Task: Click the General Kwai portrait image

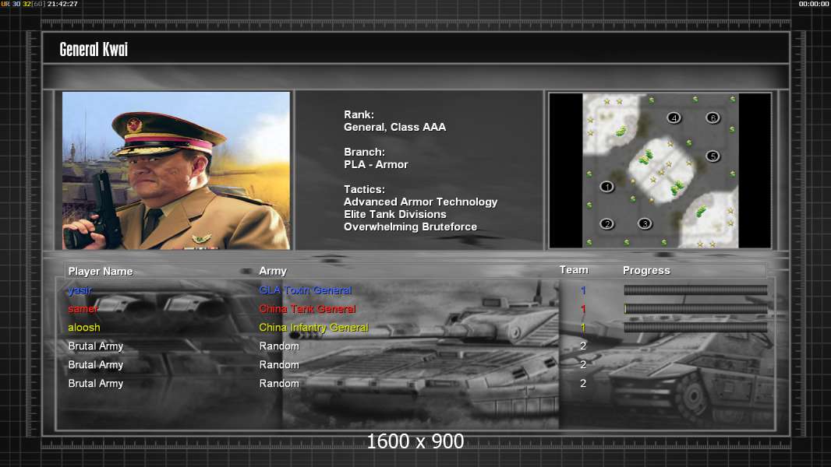Action: (176, 170)
